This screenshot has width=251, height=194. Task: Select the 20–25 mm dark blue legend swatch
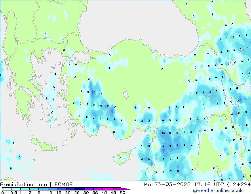point(70,189)
